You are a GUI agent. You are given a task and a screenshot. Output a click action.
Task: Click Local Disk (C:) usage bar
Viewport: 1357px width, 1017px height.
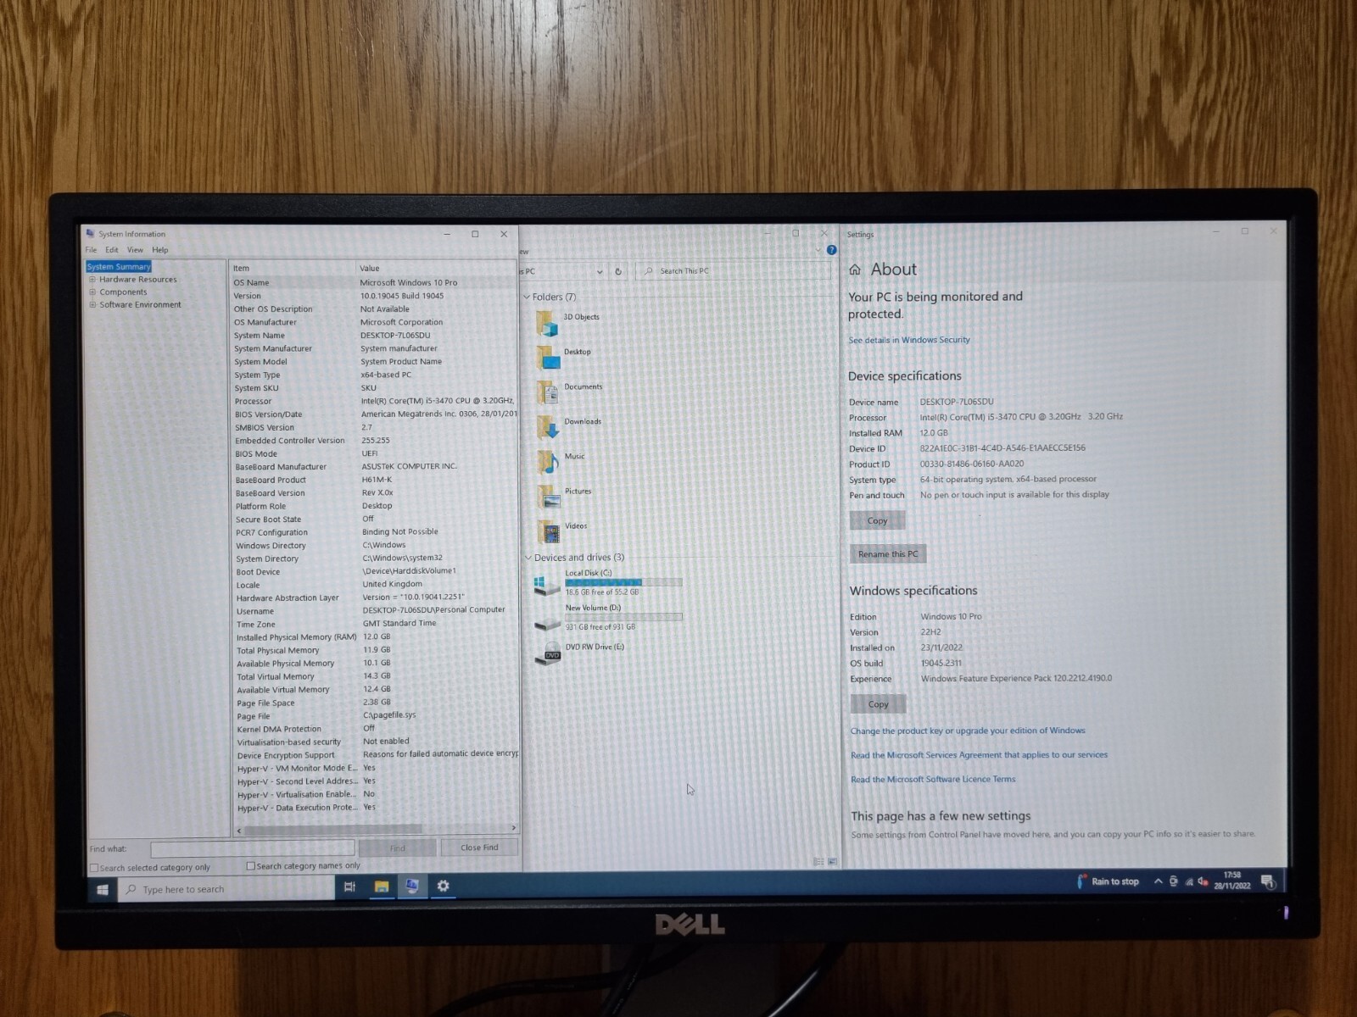(x=623, y=583)
